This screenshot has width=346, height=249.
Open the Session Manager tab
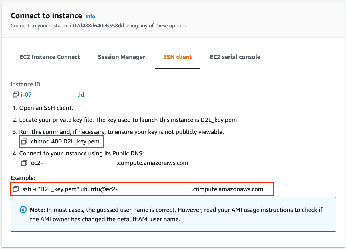[x=121, y=57]
